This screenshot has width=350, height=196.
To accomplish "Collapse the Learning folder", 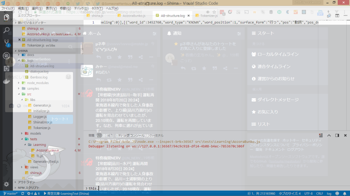I will tap(40, 145).
